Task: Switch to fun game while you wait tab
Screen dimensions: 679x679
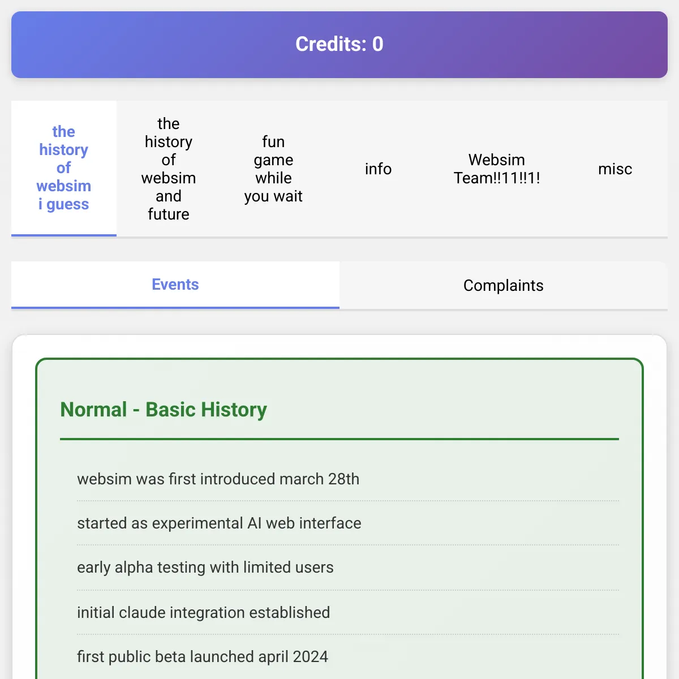Action: point(273,169)
